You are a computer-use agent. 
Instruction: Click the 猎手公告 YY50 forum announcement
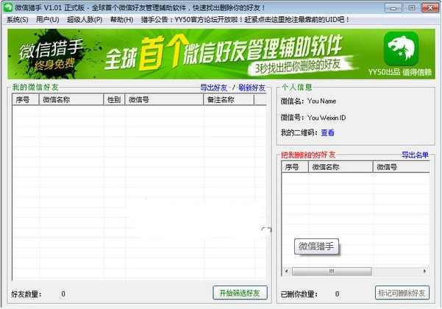pyautogui.click(x=245, y=20)
